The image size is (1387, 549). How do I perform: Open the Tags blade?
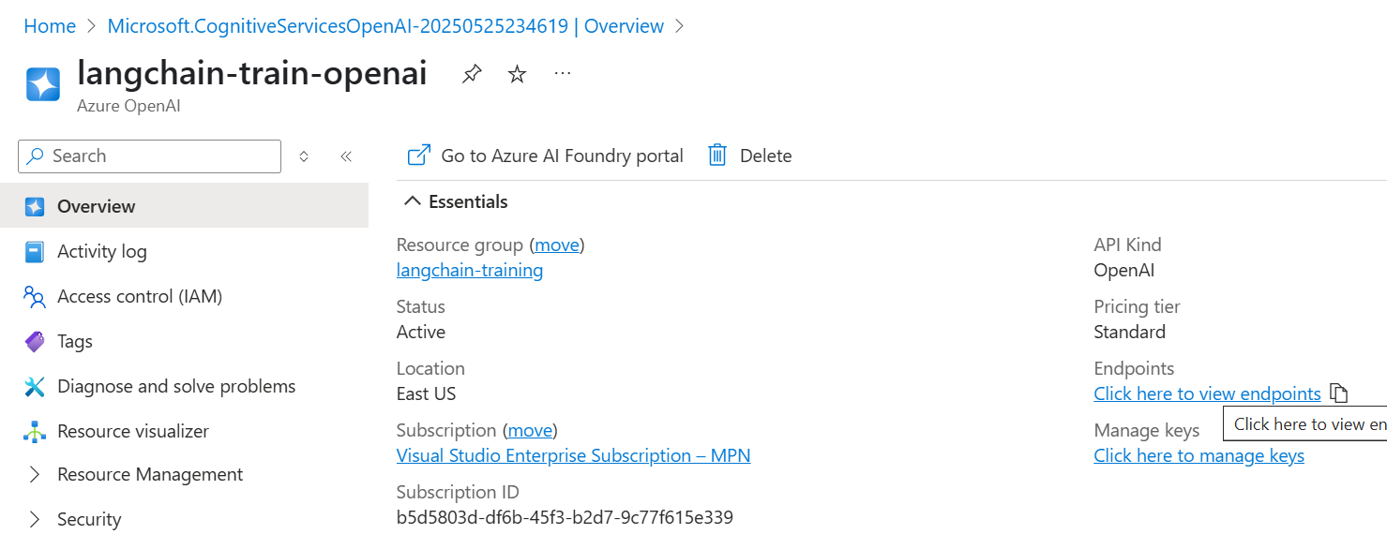point(74,341)
